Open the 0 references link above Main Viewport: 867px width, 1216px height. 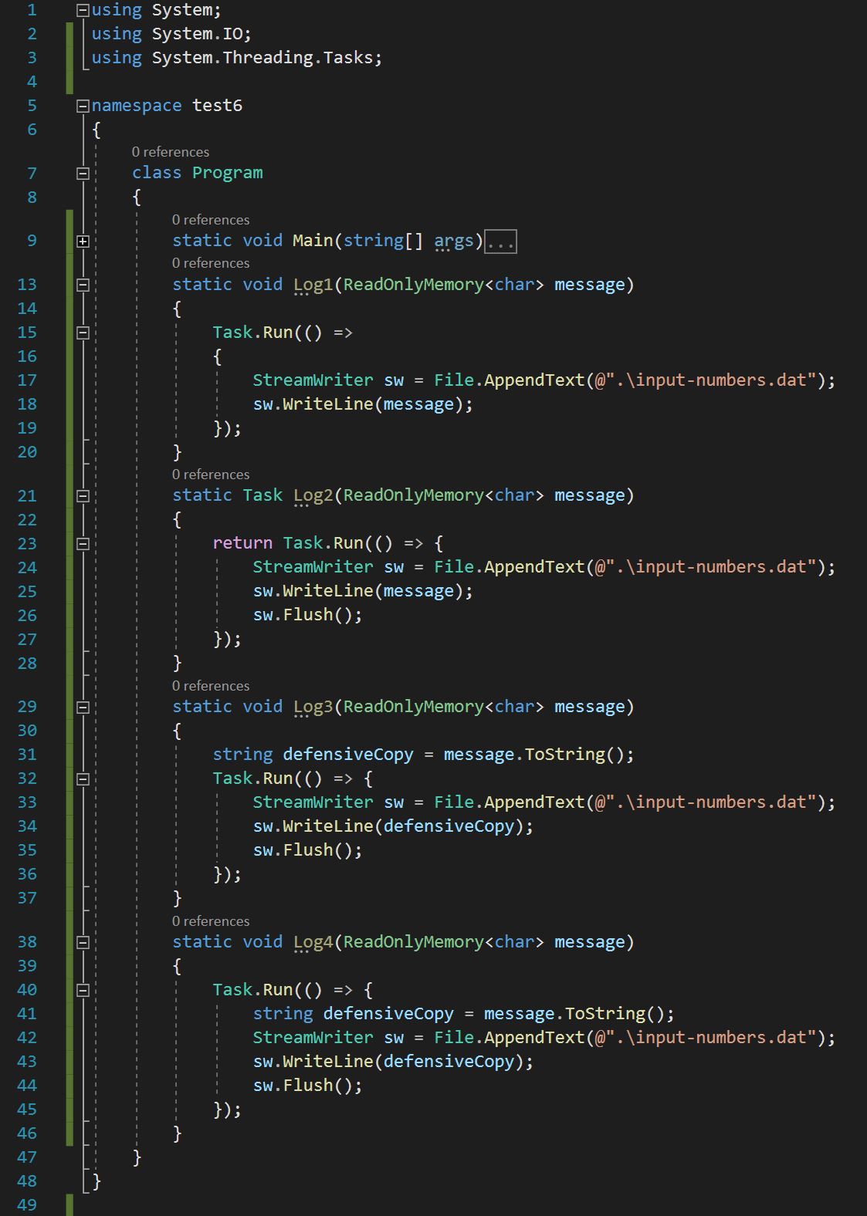pos(210,220)
